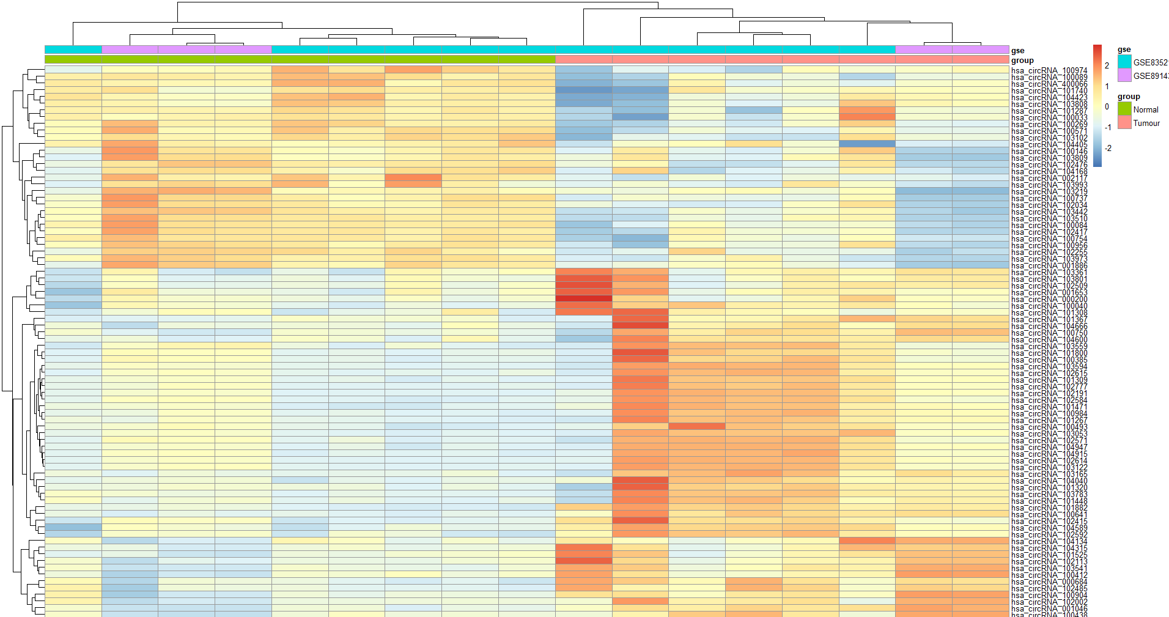Click row label hsa_circRNA_000200
The width and height of the screenshot is (1169, 617).
point(1049,300)
